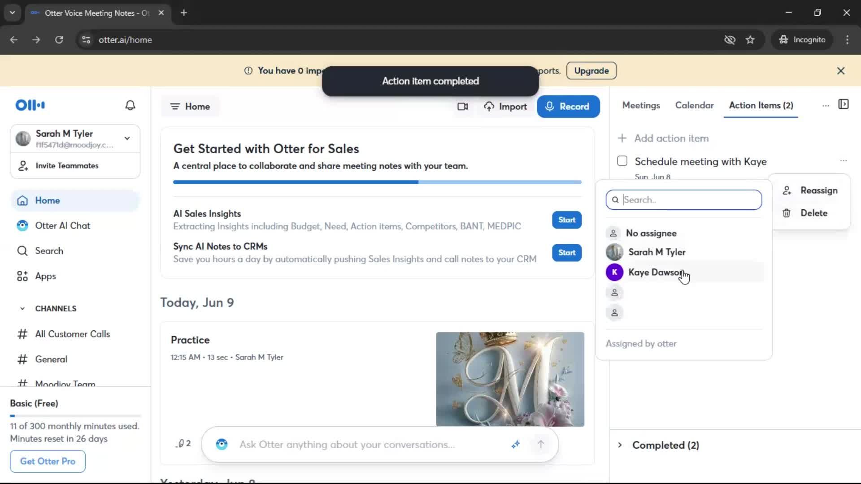
Task: Click the Record button
Action: pos(568,107)
